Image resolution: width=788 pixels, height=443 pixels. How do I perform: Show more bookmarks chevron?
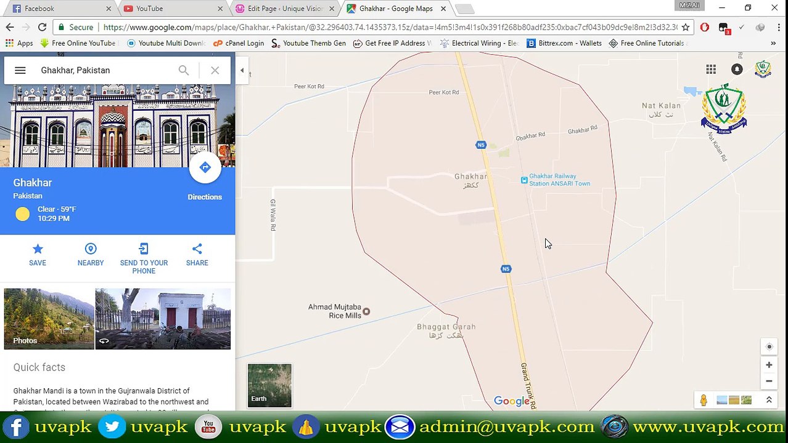773,43
